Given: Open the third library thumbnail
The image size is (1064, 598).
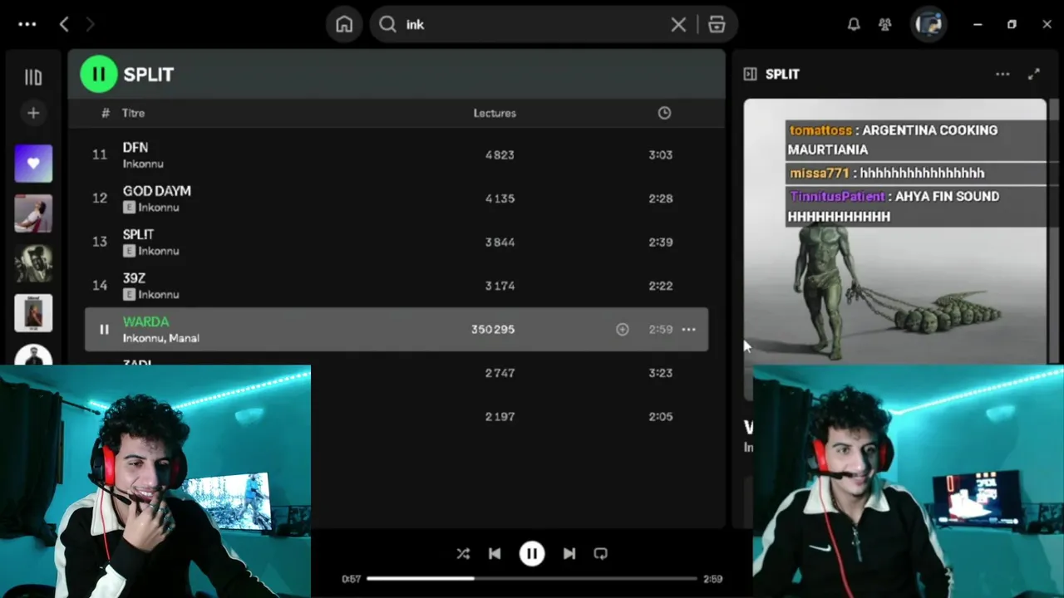Looking at the screenshot, I should (x=33, y=263).
